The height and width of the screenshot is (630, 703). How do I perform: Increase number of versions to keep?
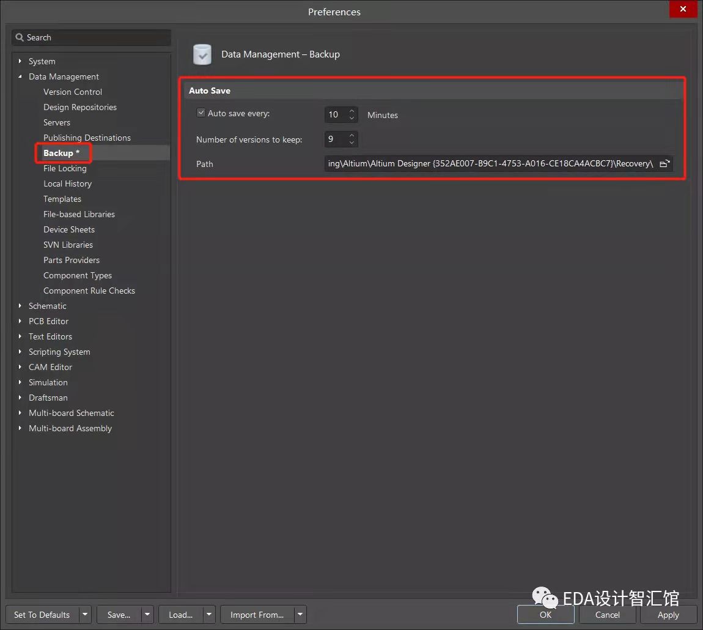click(x=352, y=135)
